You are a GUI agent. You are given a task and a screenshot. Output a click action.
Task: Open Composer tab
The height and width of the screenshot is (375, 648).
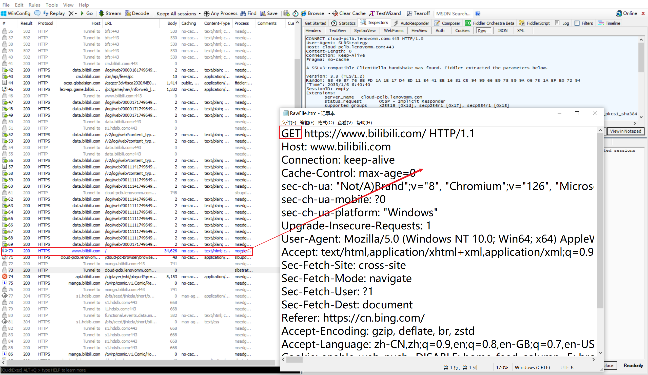click(447, 23)
